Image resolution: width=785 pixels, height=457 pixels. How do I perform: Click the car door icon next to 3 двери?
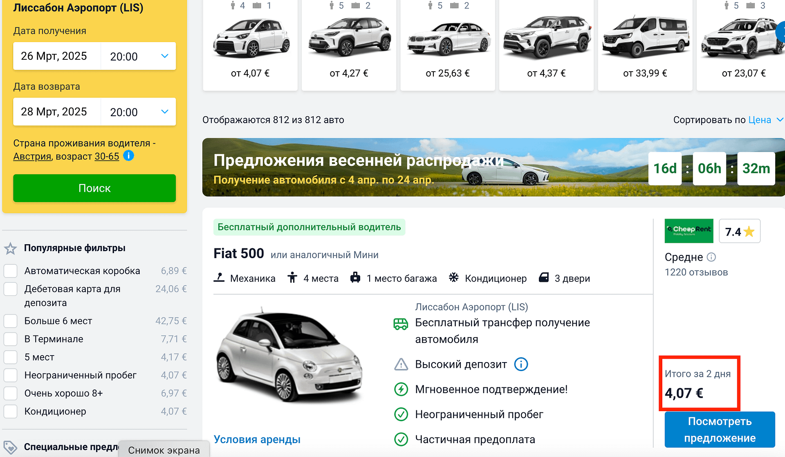point(544,277)
